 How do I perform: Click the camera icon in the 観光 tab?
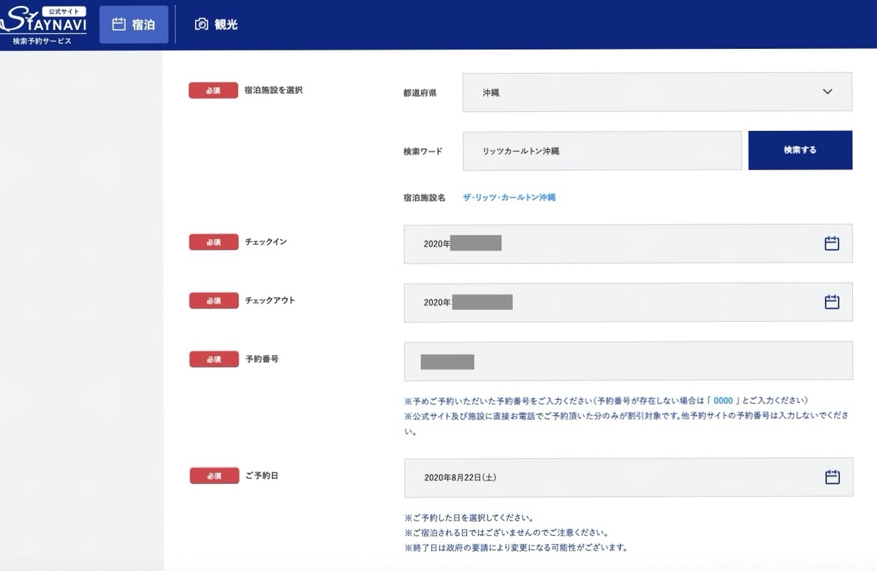(201, 24)
